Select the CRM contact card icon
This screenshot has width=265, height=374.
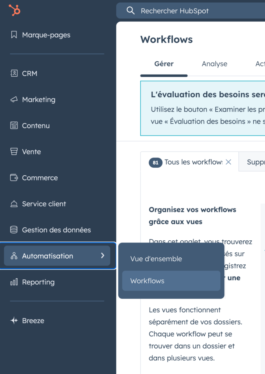14,73
